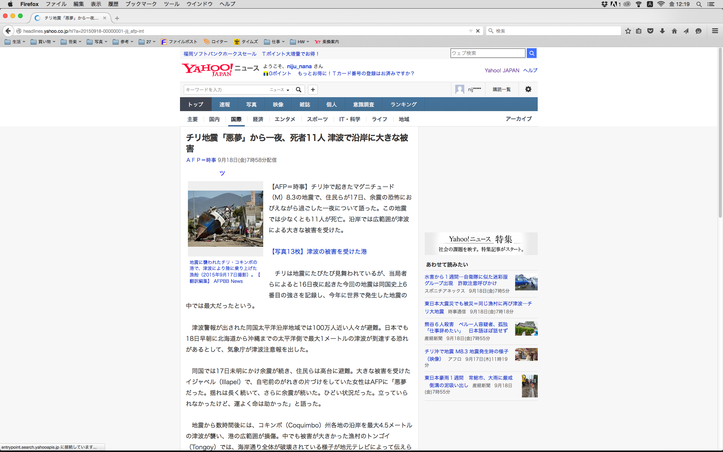Open the 写真13枚 tsunami photos link
This screenshot has width=723, height=452.
(318, 252)
